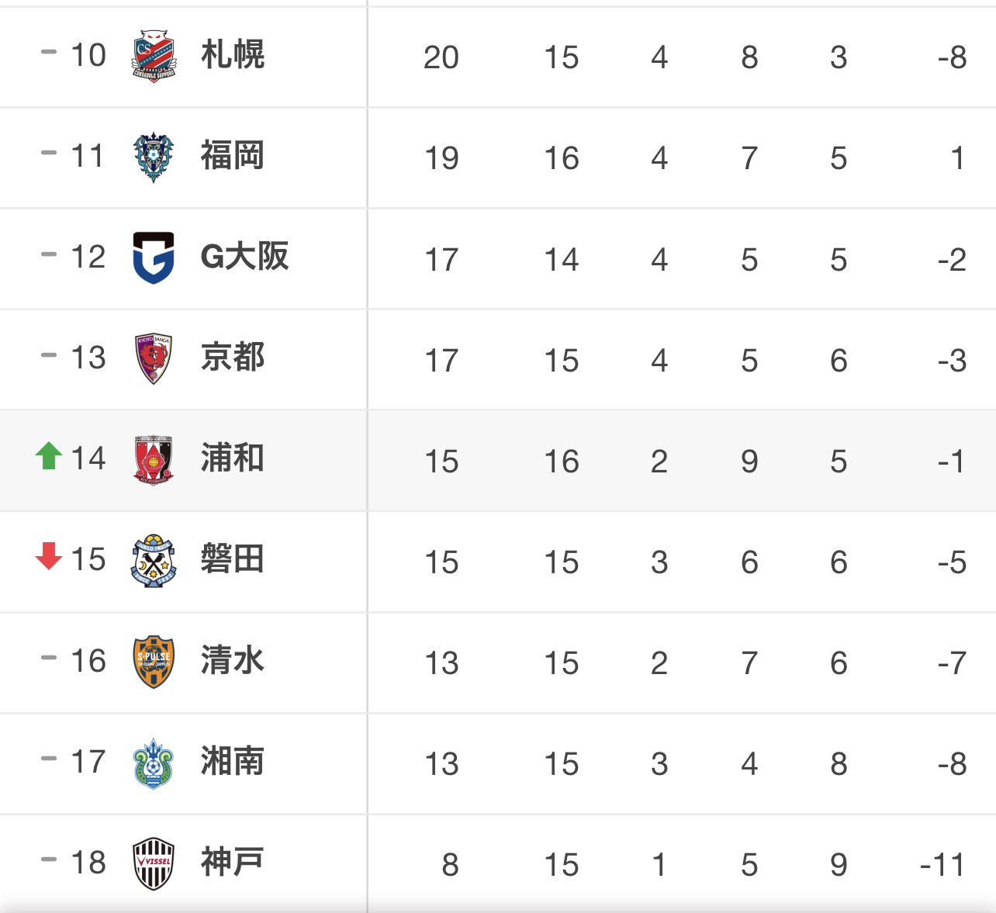Click the red down arrow beside rank 15
This screenshot has width=996, height=913.
(x=49, y=556)
